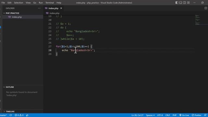The image size is (208, 117).
Task: Start the Go Live server
Action: [184, 115]
